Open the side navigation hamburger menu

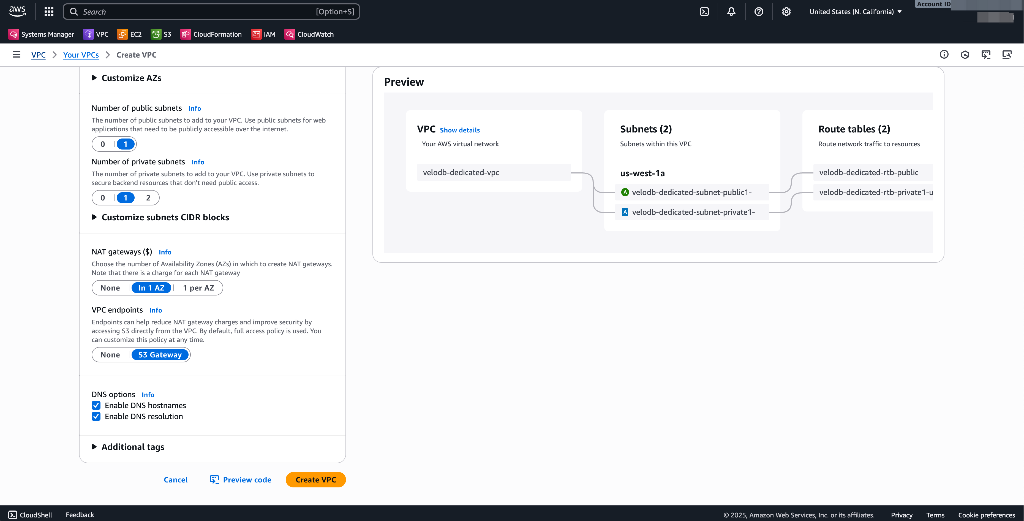tap(16, 55)
